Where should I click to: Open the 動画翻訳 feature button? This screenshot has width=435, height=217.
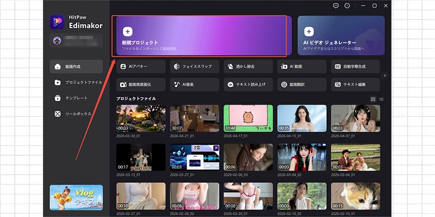(x=302, y=85)
